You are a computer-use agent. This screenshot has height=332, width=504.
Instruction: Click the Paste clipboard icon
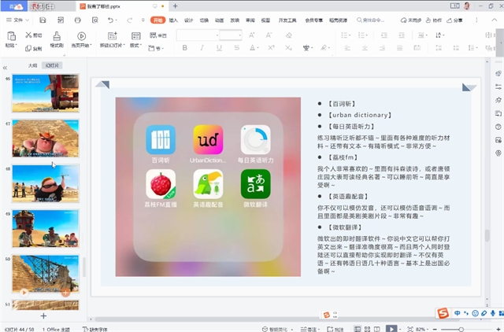[x=11, y=36]
